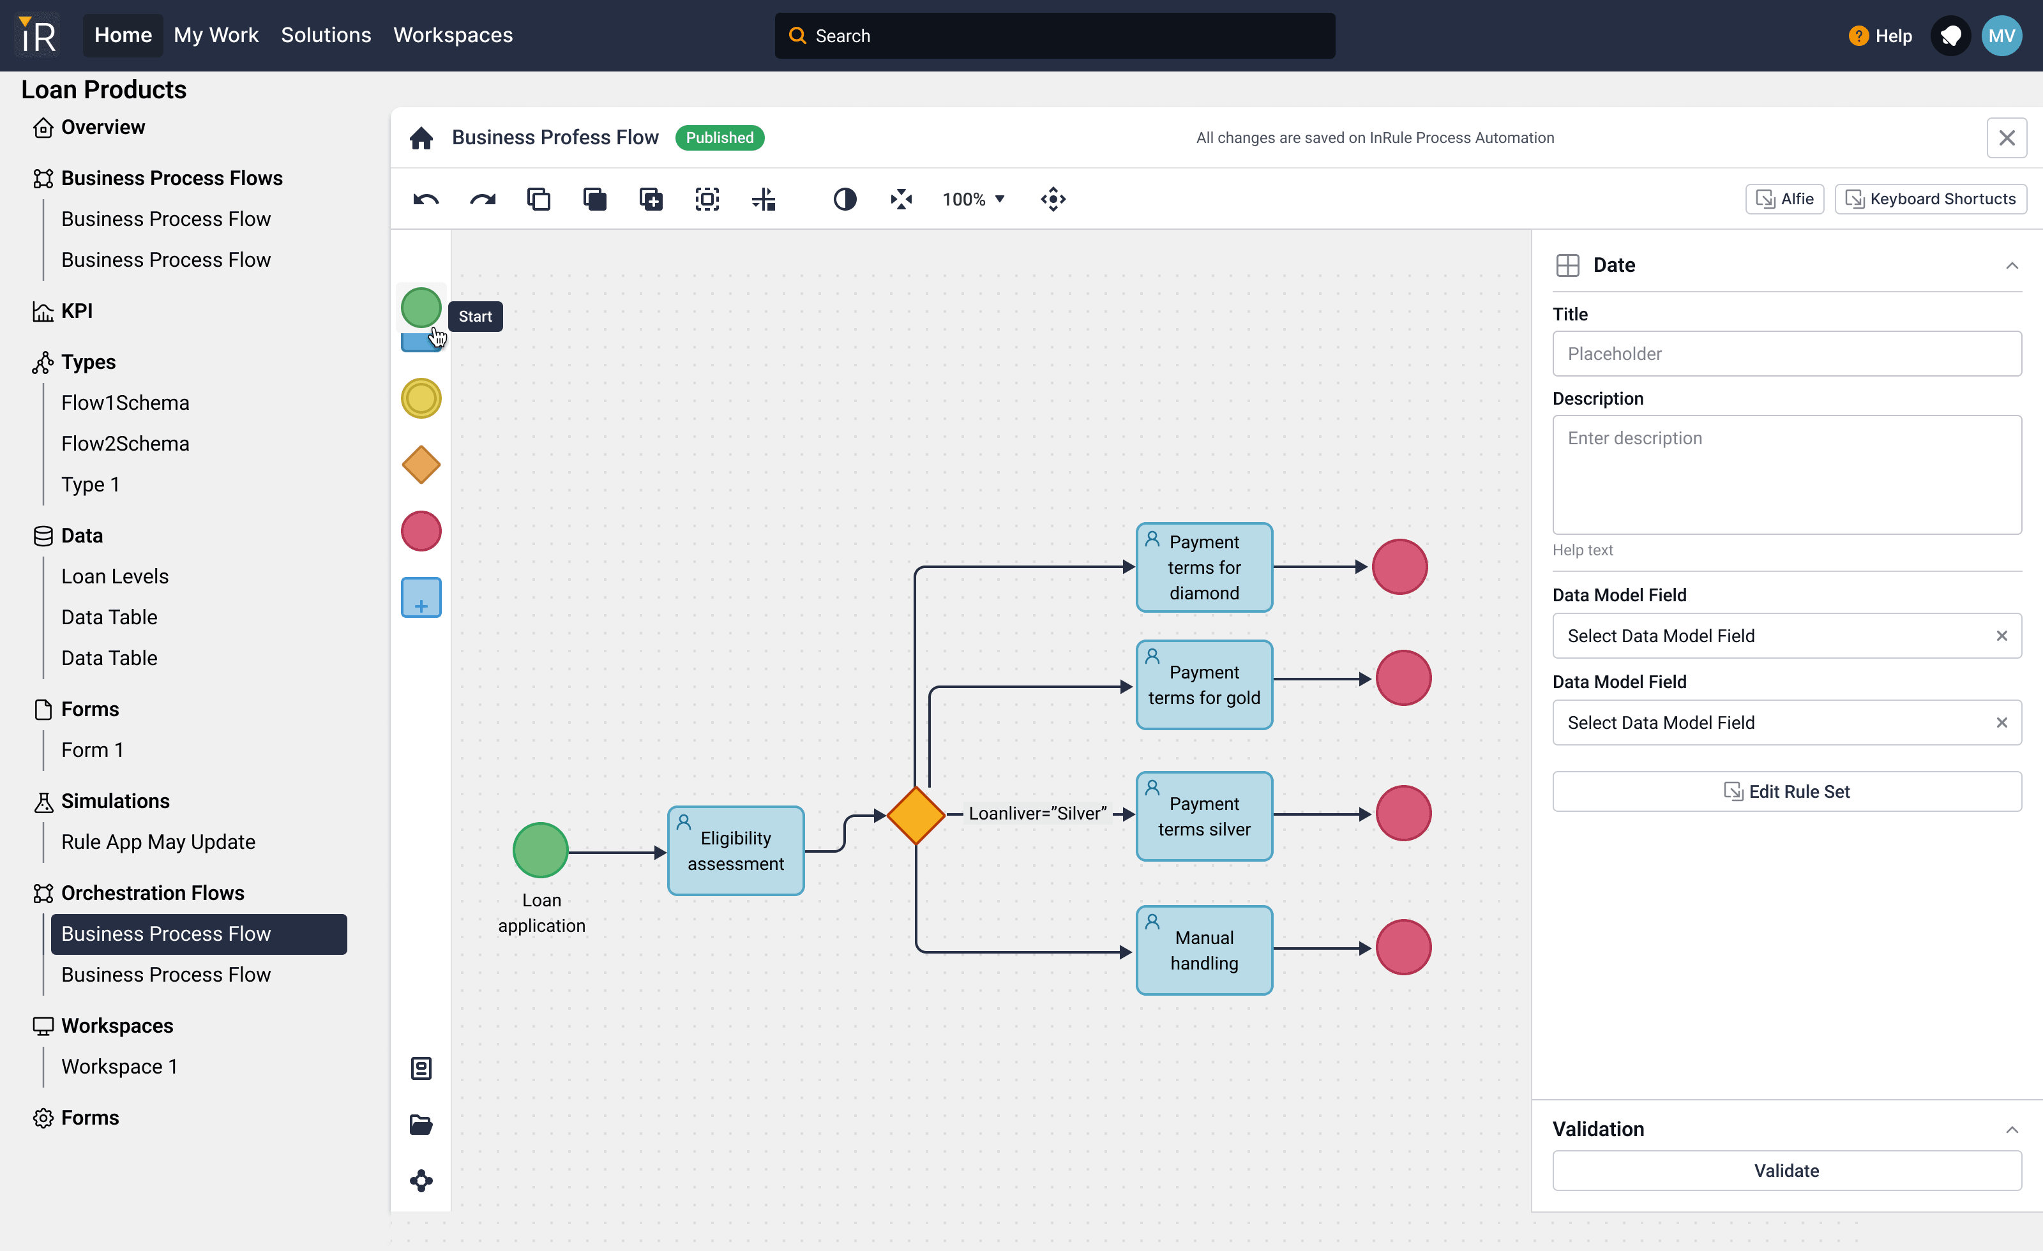Open the Workspaces top menu
Viewport: 2043px width, 1251px height.
pos(453,35)
